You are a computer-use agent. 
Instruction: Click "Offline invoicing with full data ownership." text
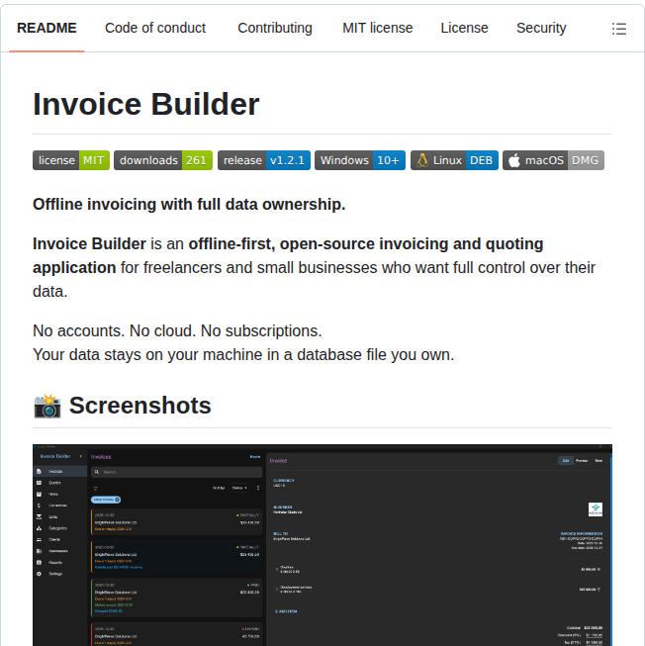tap(189, 205)
